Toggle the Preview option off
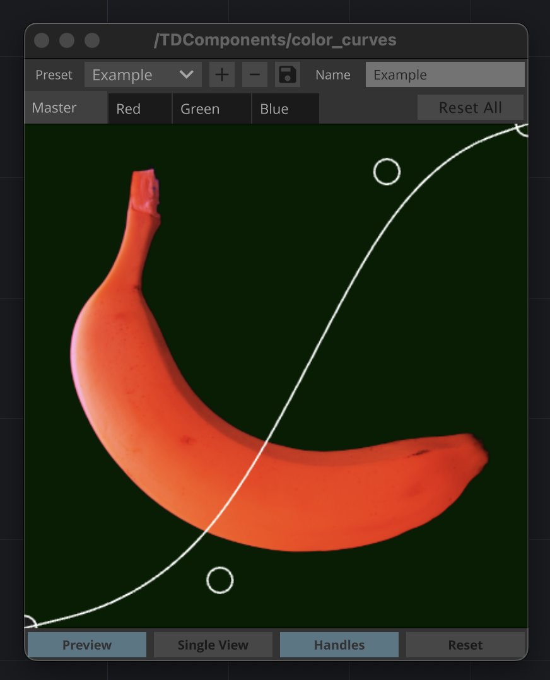This screenshot has width=550, height=680. pos(87,645)
